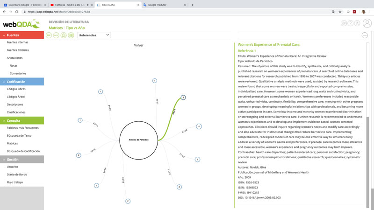Viewport: 374px width, 210px height.
Task: Open the Chrome profile avatar
Action: tap(363, 12)
